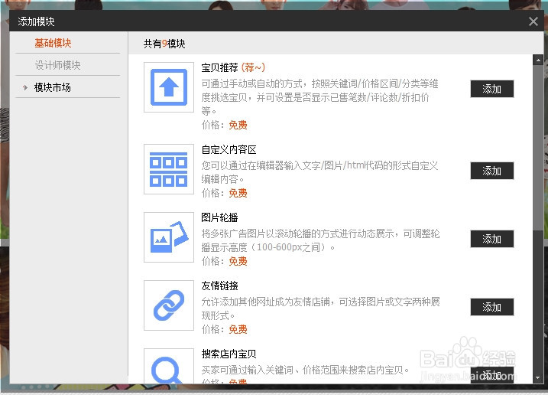Add the 宝贝推荐 module
548x395 pixels.
pyautogui.click(x=492, y=89)
